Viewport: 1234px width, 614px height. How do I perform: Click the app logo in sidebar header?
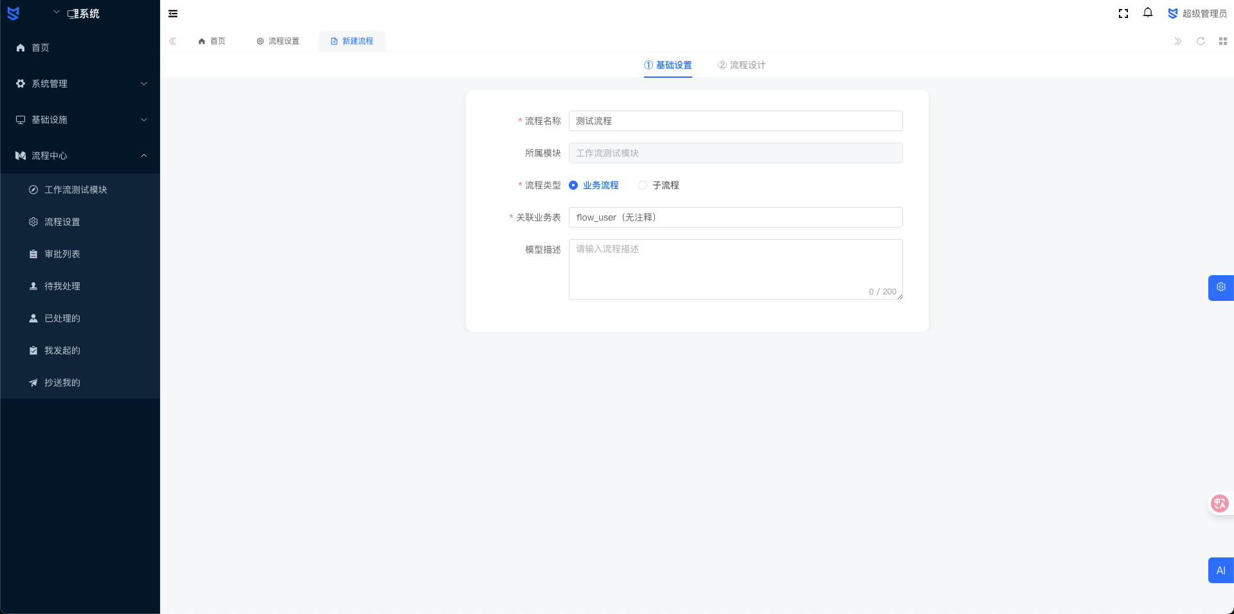tap(13, 14)
